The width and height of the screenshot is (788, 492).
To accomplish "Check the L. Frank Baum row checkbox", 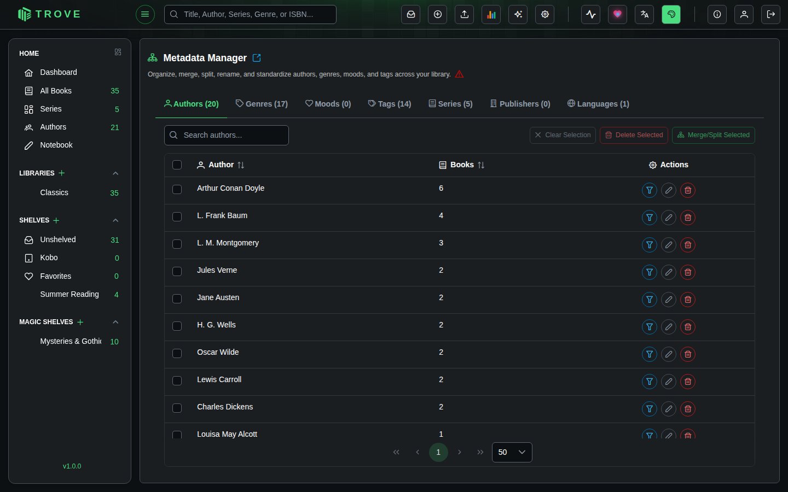I will click(x=177, y=216).
